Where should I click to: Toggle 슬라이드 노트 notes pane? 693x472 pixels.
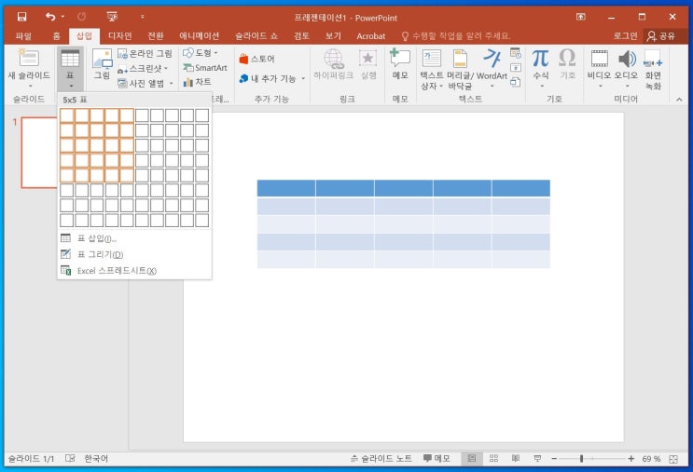381,459
